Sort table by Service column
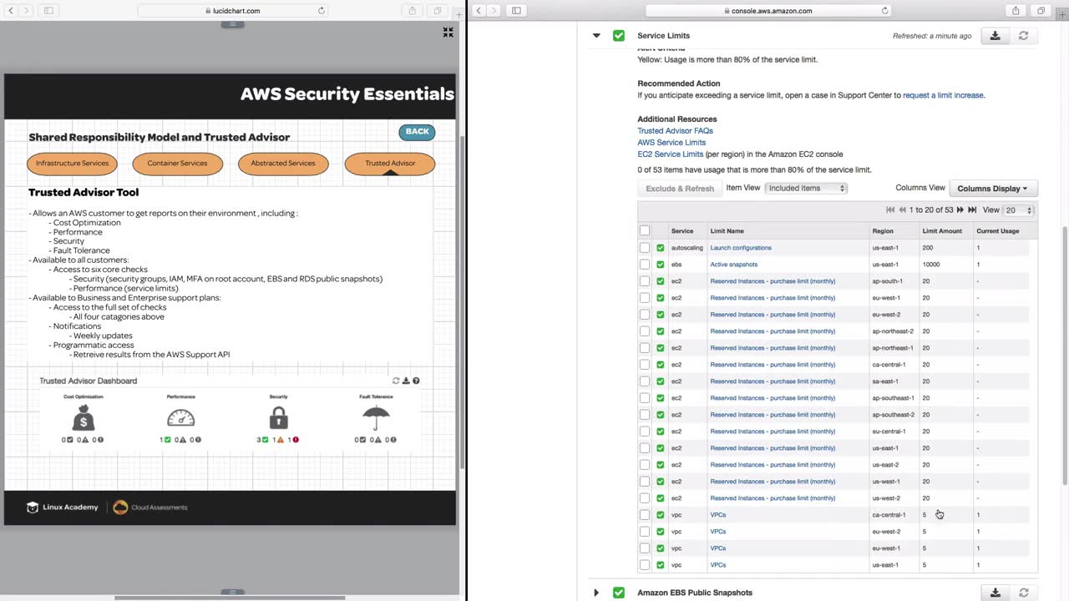Screen dimensions: 1069x601 pyautogui.click(x=682, y=231)
